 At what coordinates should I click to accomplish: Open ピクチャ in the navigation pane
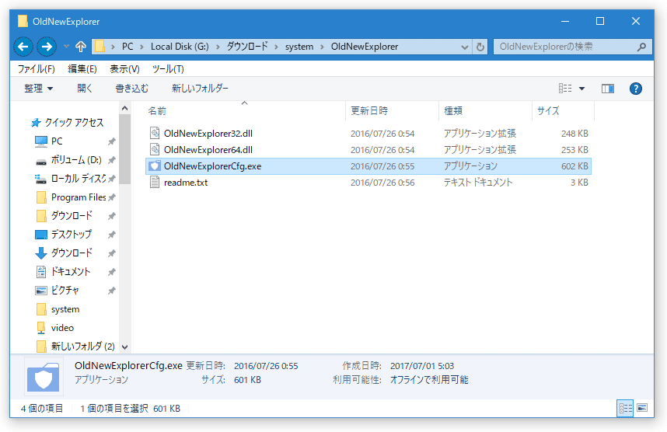[x=65, y=291]
